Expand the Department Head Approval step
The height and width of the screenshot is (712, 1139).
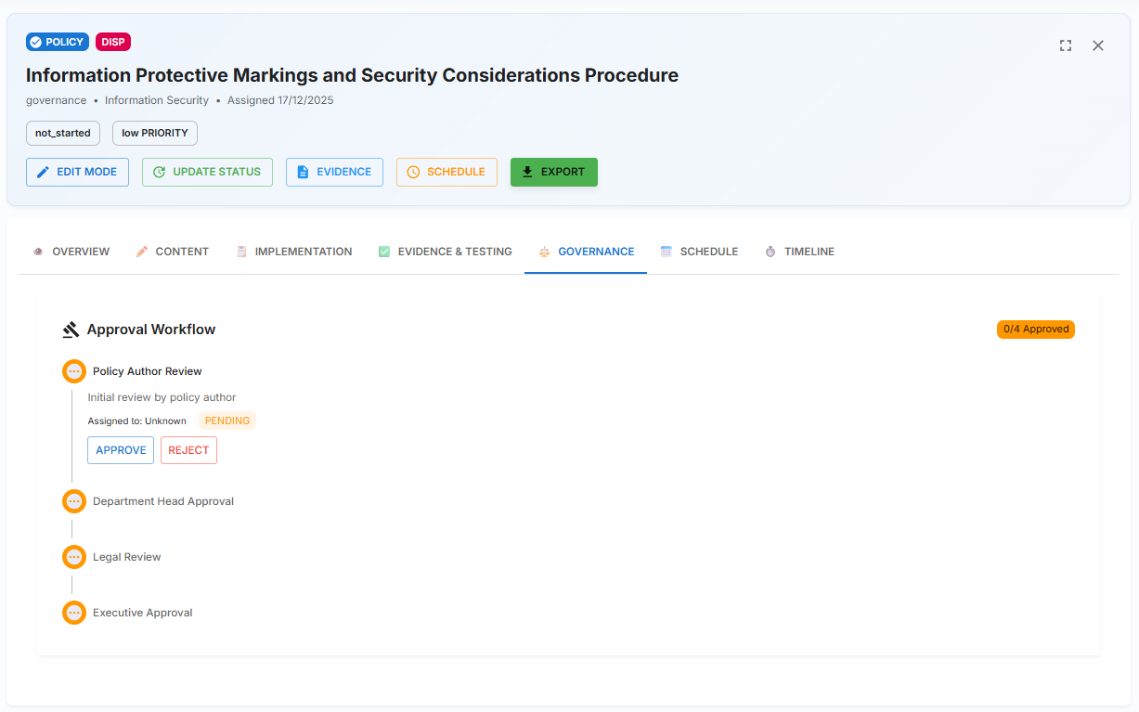pyautogui.click(x=163, y=501)
